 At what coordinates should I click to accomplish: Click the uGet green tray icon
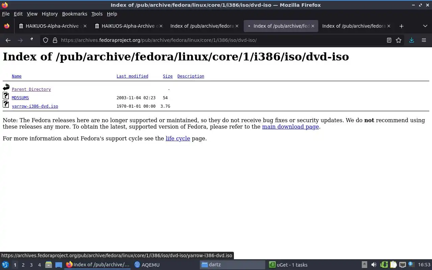[x=384, y=265]
